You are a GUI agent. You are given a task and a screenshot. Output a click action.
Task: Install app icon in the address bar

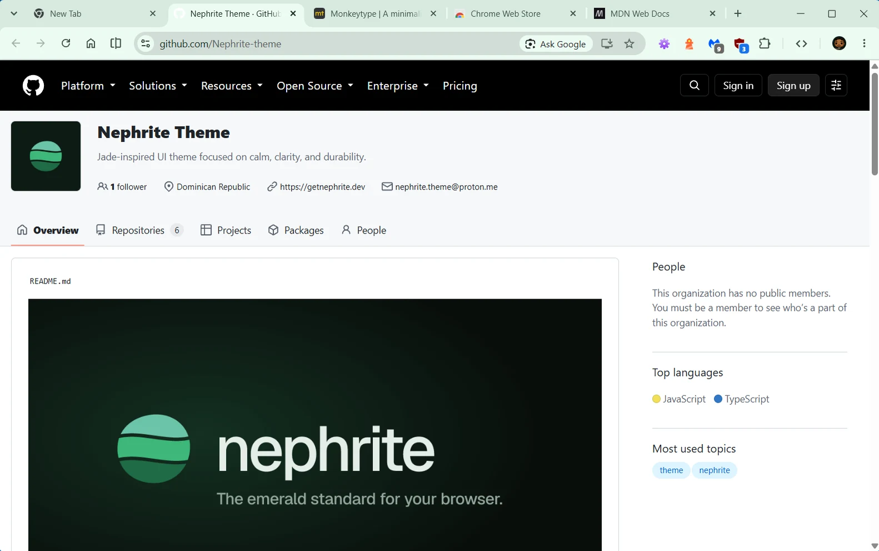[607, 43]
